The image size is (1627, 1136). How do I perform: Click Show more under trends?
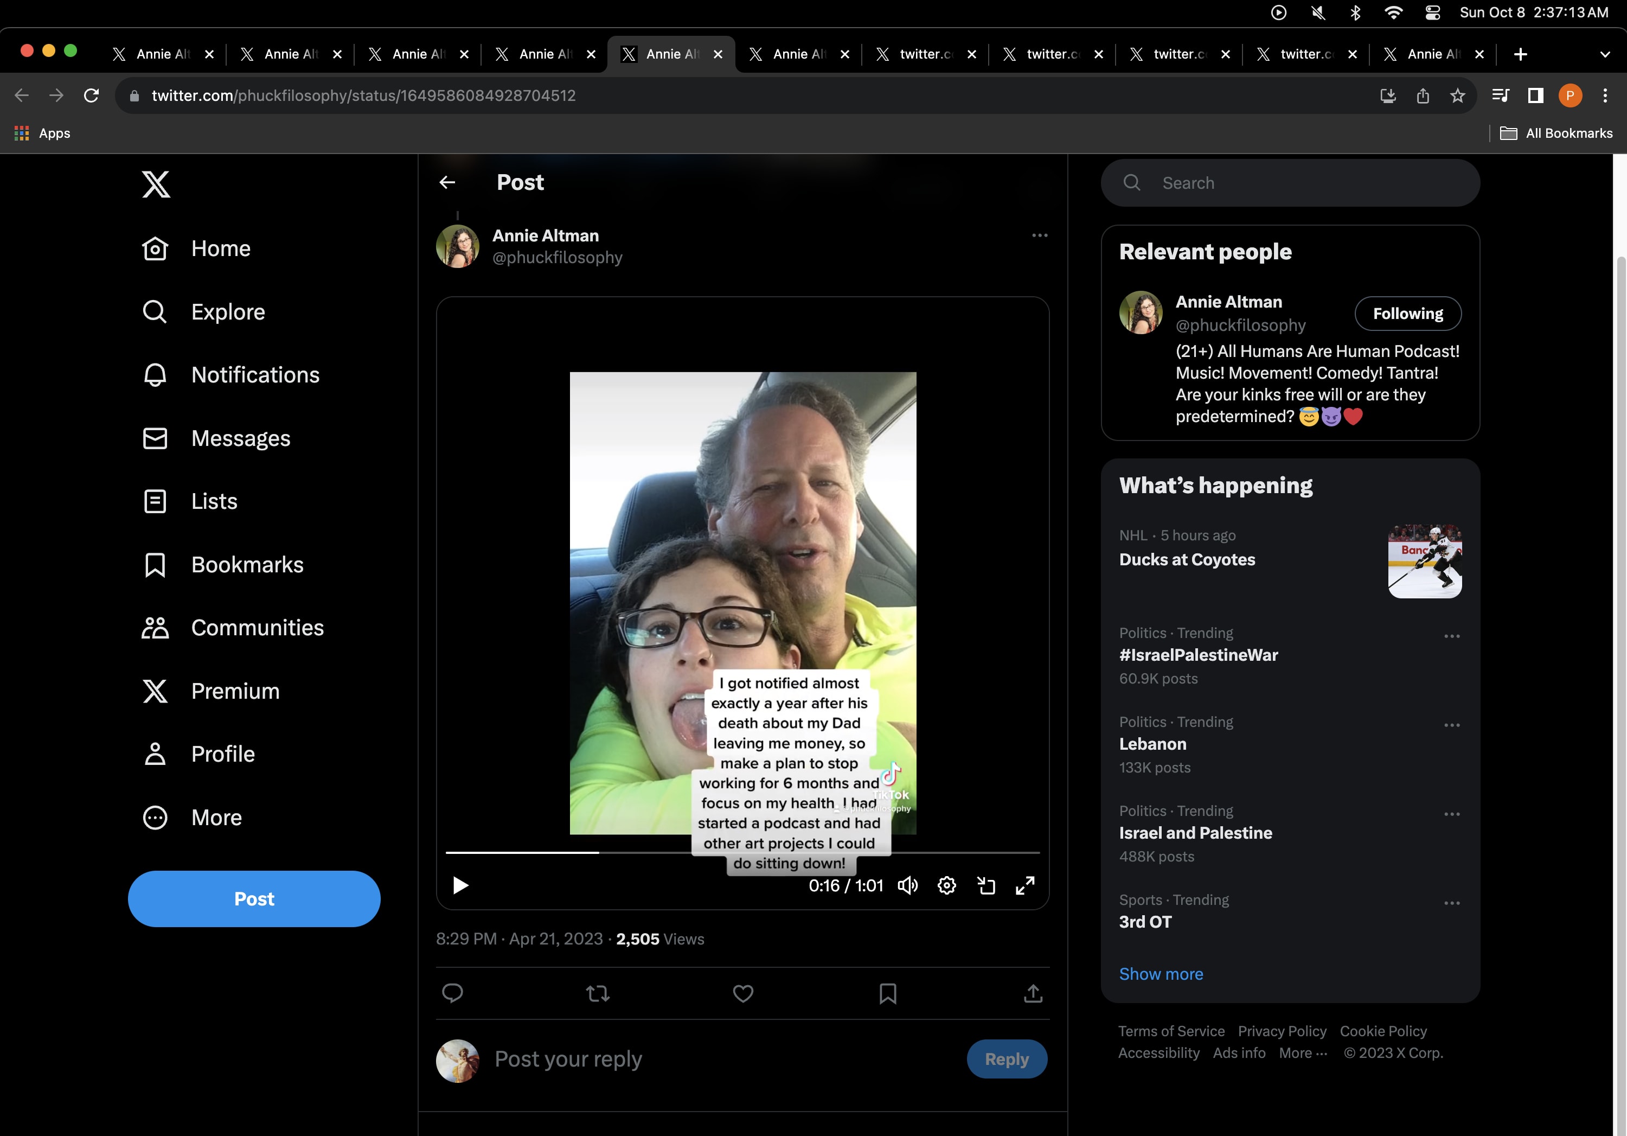(x=1160, y=974)
